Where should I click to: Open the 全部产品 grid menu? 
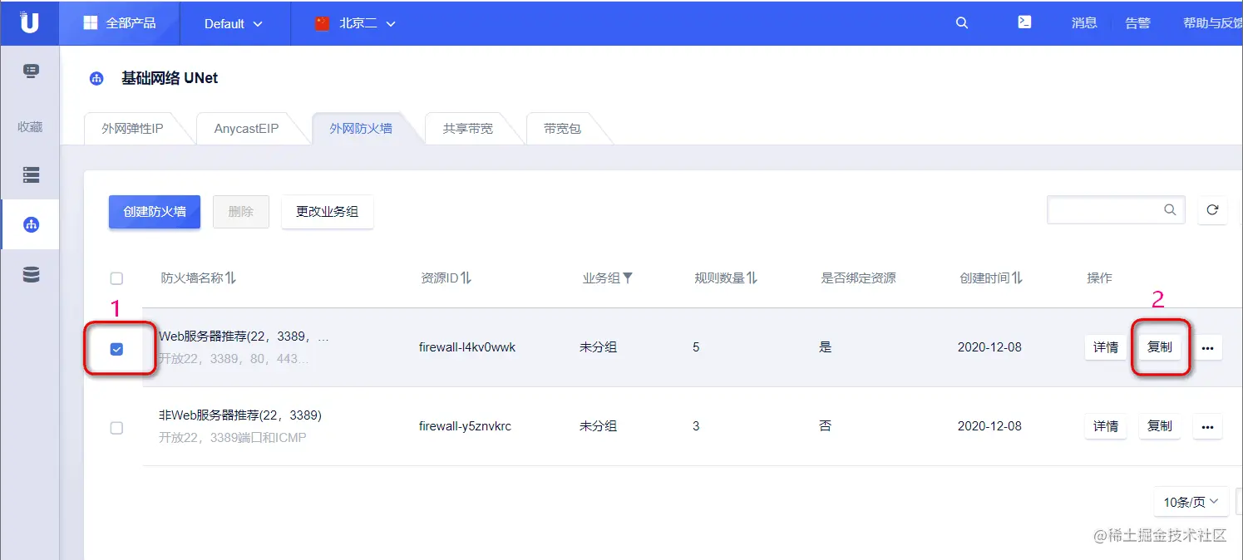(x=119, y=23)
